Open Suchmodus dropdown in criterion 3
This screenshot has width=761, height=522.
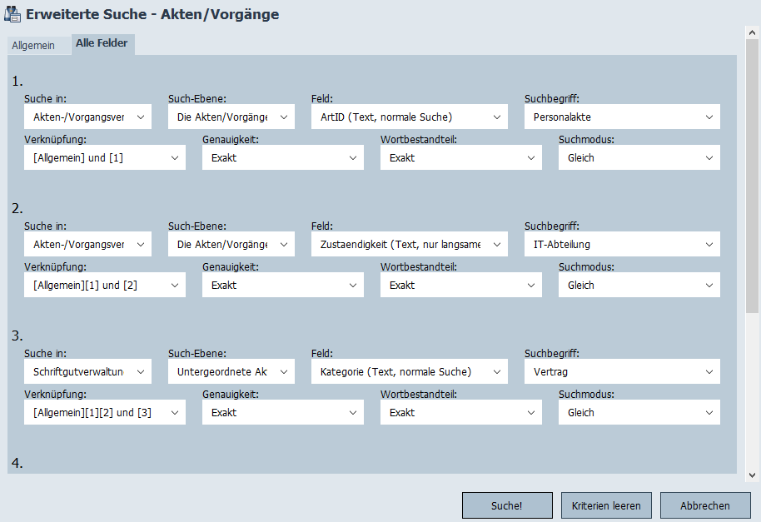point(639,412)
